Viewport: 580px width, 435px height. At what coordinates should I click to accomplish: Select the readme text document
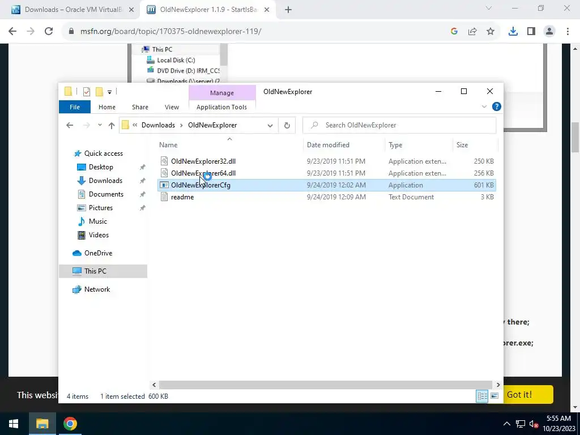[182, 197]
